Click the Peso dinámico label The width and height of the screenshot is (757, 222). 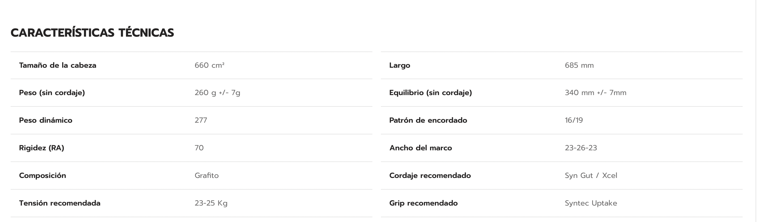[45, 120]
